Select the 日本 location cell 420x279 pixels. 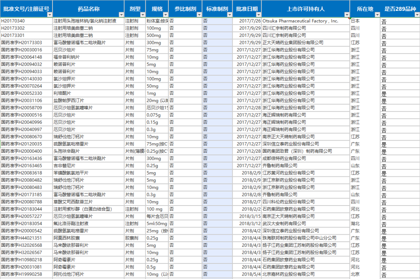point(365,21)
